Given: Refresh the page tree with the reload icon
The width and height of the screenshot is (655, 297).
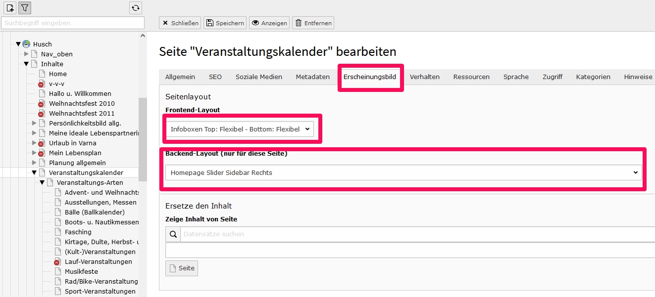Looking at the screenshot, I should 136,7.
